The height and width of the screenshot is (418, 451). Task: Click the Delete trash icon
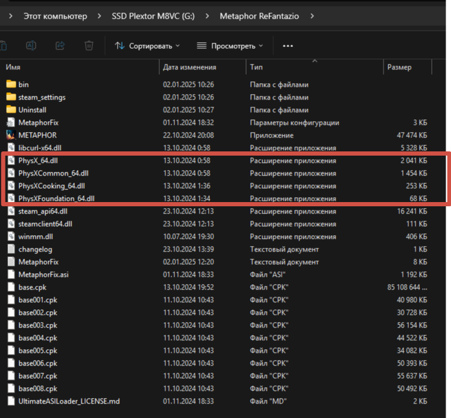(x=89, y=46)
